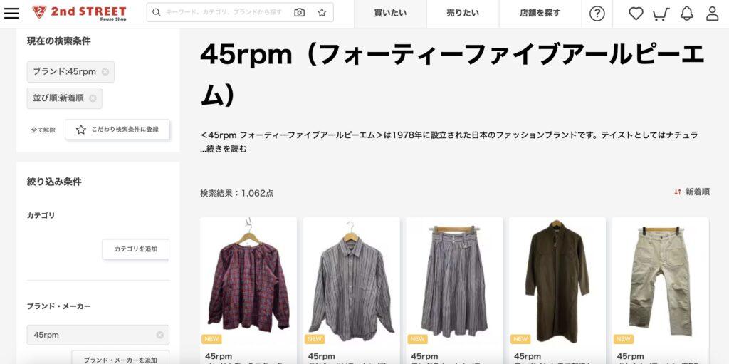Viewport: 729px width, 364px height.
Task: Open the help question mark icon
Action: point(597,14)
